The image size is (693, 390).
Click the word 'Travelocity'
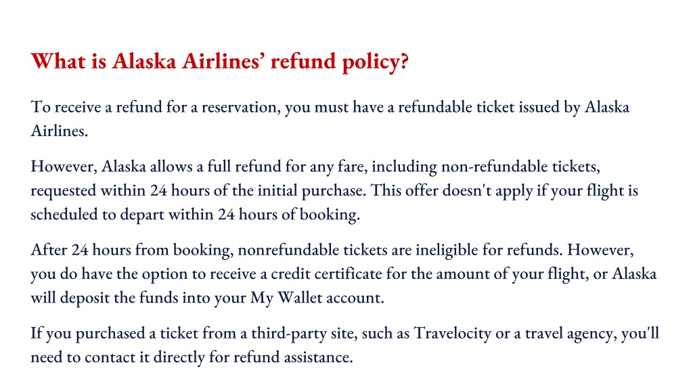[x=452, y=333]
